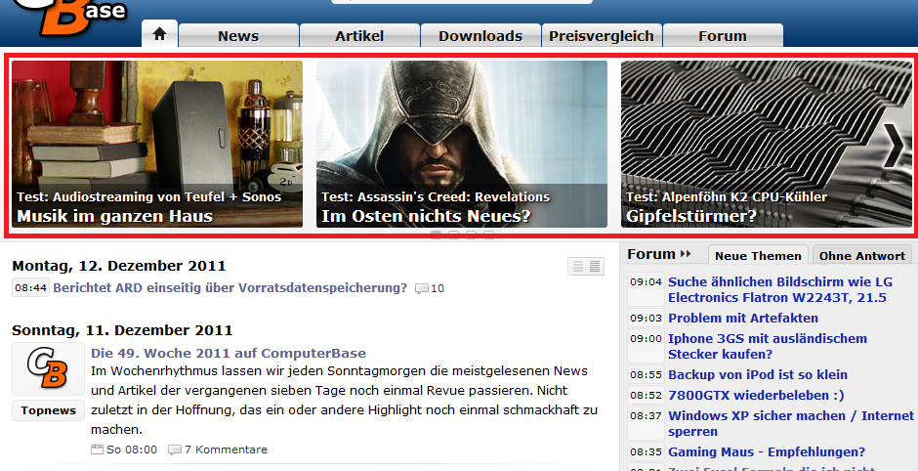Open the News tab
Screen dimensions: 918x471
pyautogui.click(x=238, y=36)
